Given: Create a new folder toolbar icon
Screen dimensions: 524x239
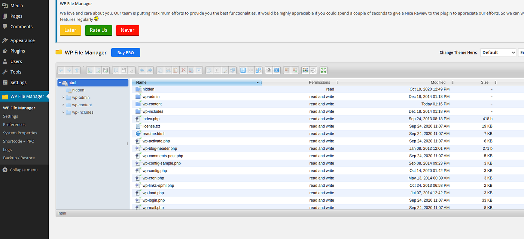Looking at the screenshot, I should (90, 70).
